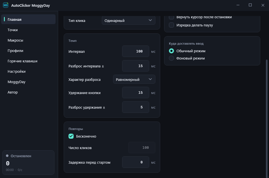Select Обычный режим radio button
This screenshot has height=178, width=269.
click(171, 51)
